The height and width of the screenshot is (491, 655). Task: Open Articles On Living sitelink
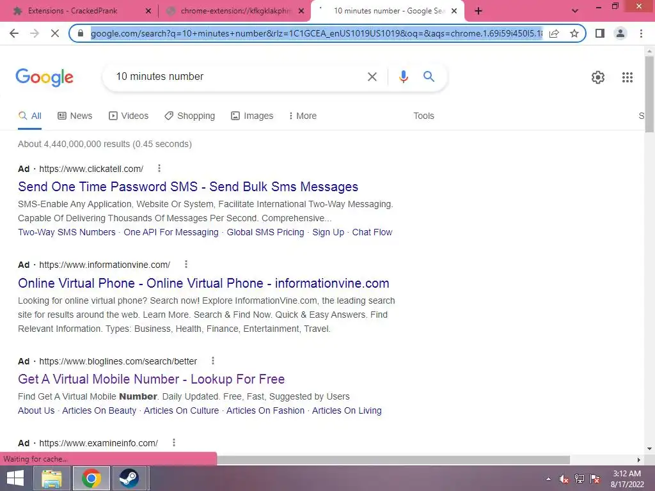pyautogui.click(x=347, y=410)
